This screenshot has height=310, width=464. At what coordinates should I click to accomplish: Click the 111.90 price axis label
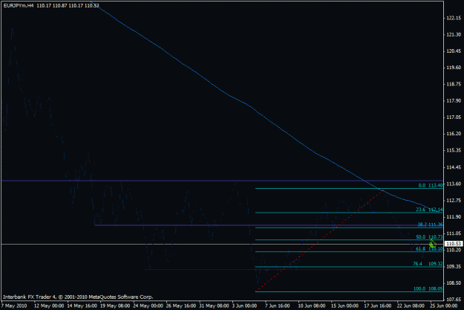[x=454, y=217]
